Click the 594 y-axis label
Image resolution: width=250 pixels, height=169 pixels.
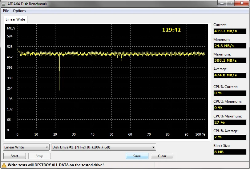(x=10, y=36)
